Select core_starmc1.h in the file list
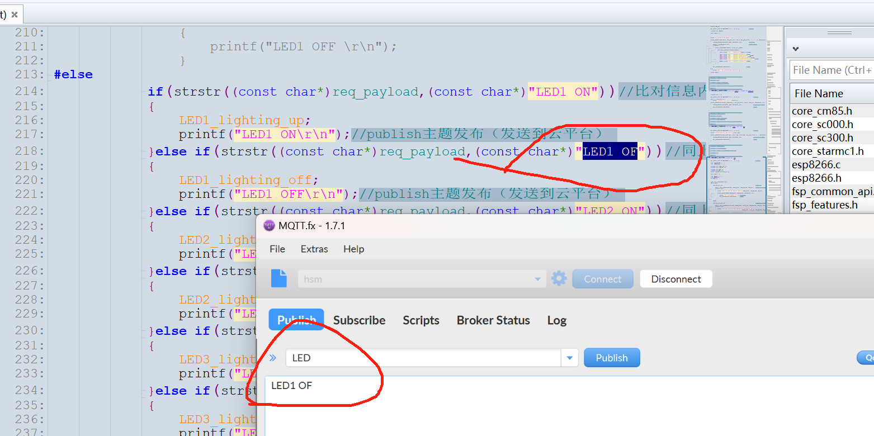The width and height of the screenshot is (874, 436). (828, 151)
